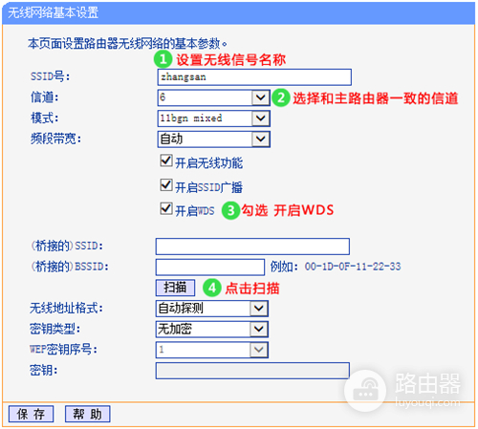The width and height of the screenshot is (478, 429).
Task: Expand the 模式 11bgn mixed dropdown
Action: [214, 118]
